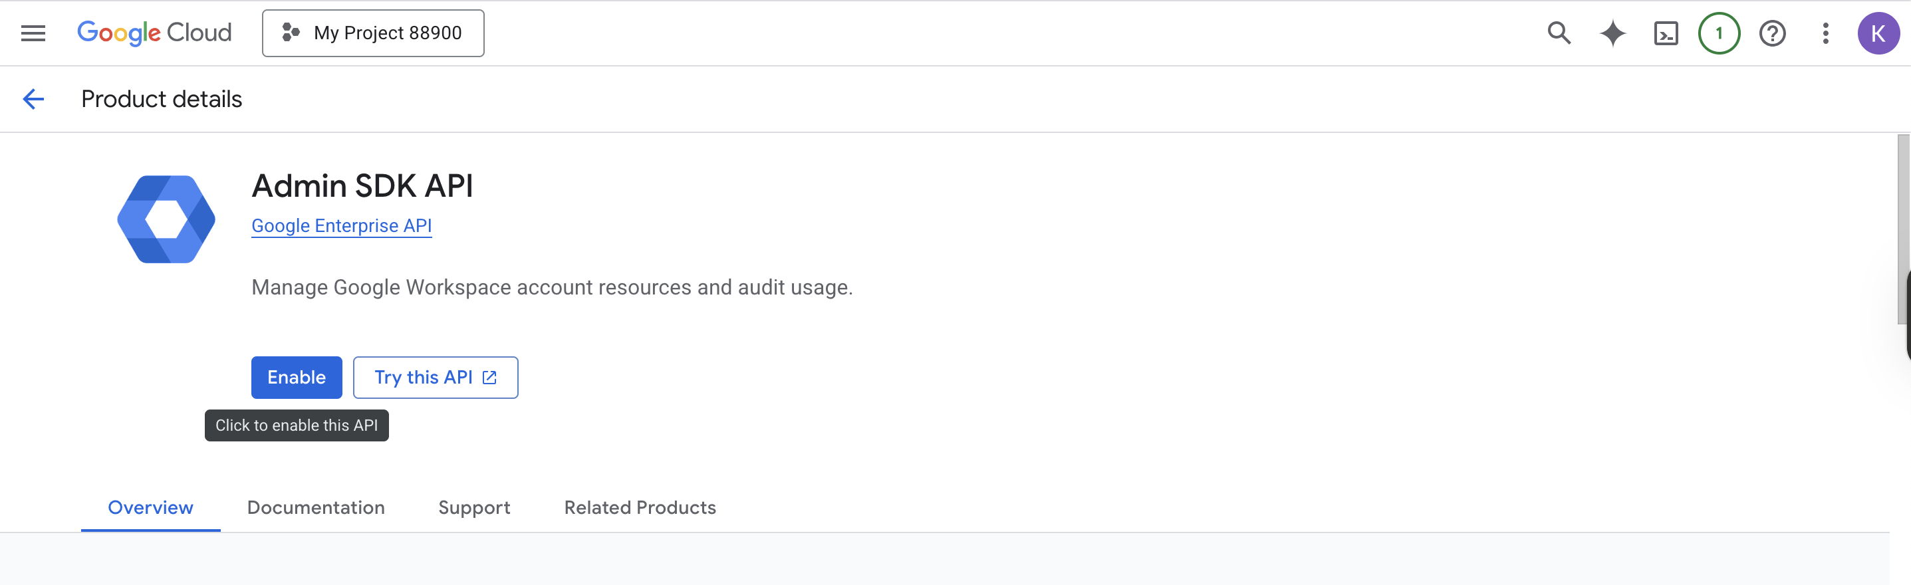The height and width of the screenshot is (585, 1911).
Task: Open the search magnifier icon
Action: (1559, 33)
